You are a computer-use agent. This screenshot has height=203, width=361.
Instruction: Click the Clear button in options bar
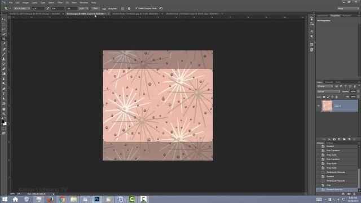pos(95,8)
